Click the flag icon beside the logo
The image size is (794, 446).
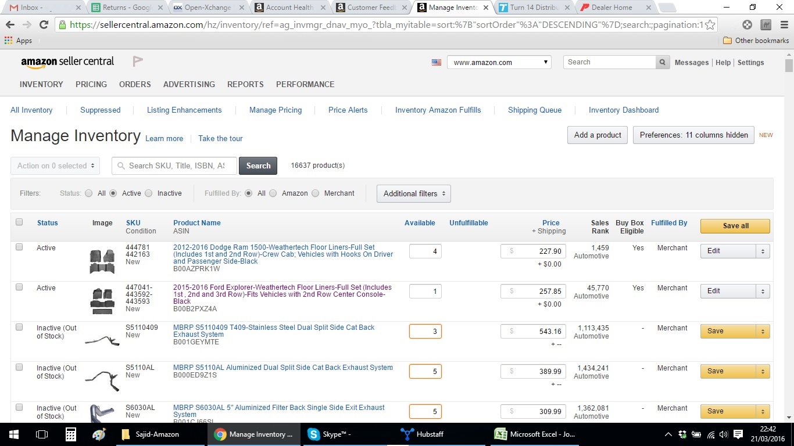(138, 61)
